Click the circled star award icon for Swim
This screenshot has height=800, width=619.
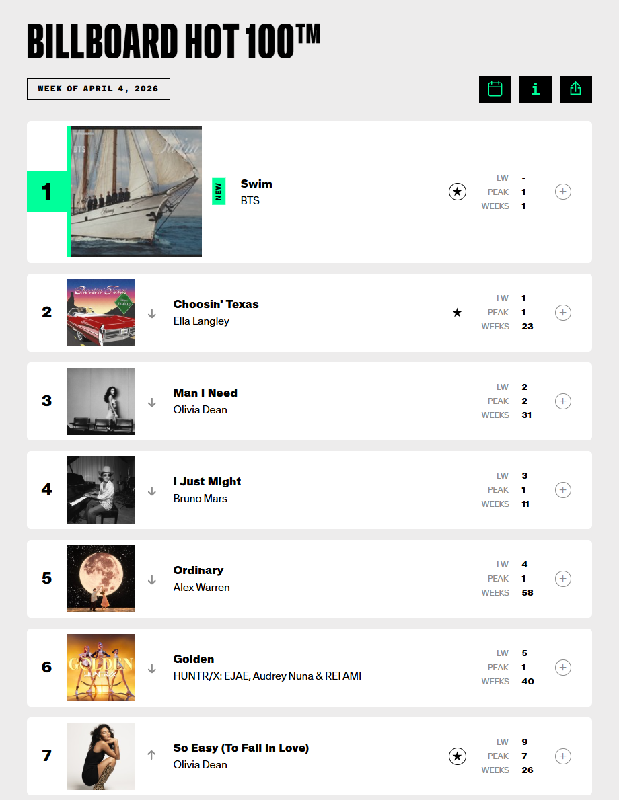[457, 192]
